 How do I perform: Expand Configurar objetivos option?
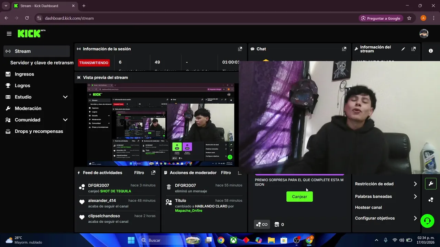(386, 218)
